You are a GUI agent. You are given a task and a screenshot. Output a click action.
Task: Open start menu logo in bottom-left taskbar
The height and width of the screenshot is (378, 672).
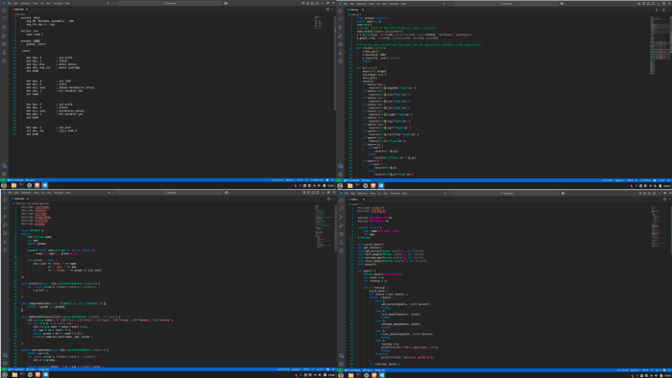(4, 374)
